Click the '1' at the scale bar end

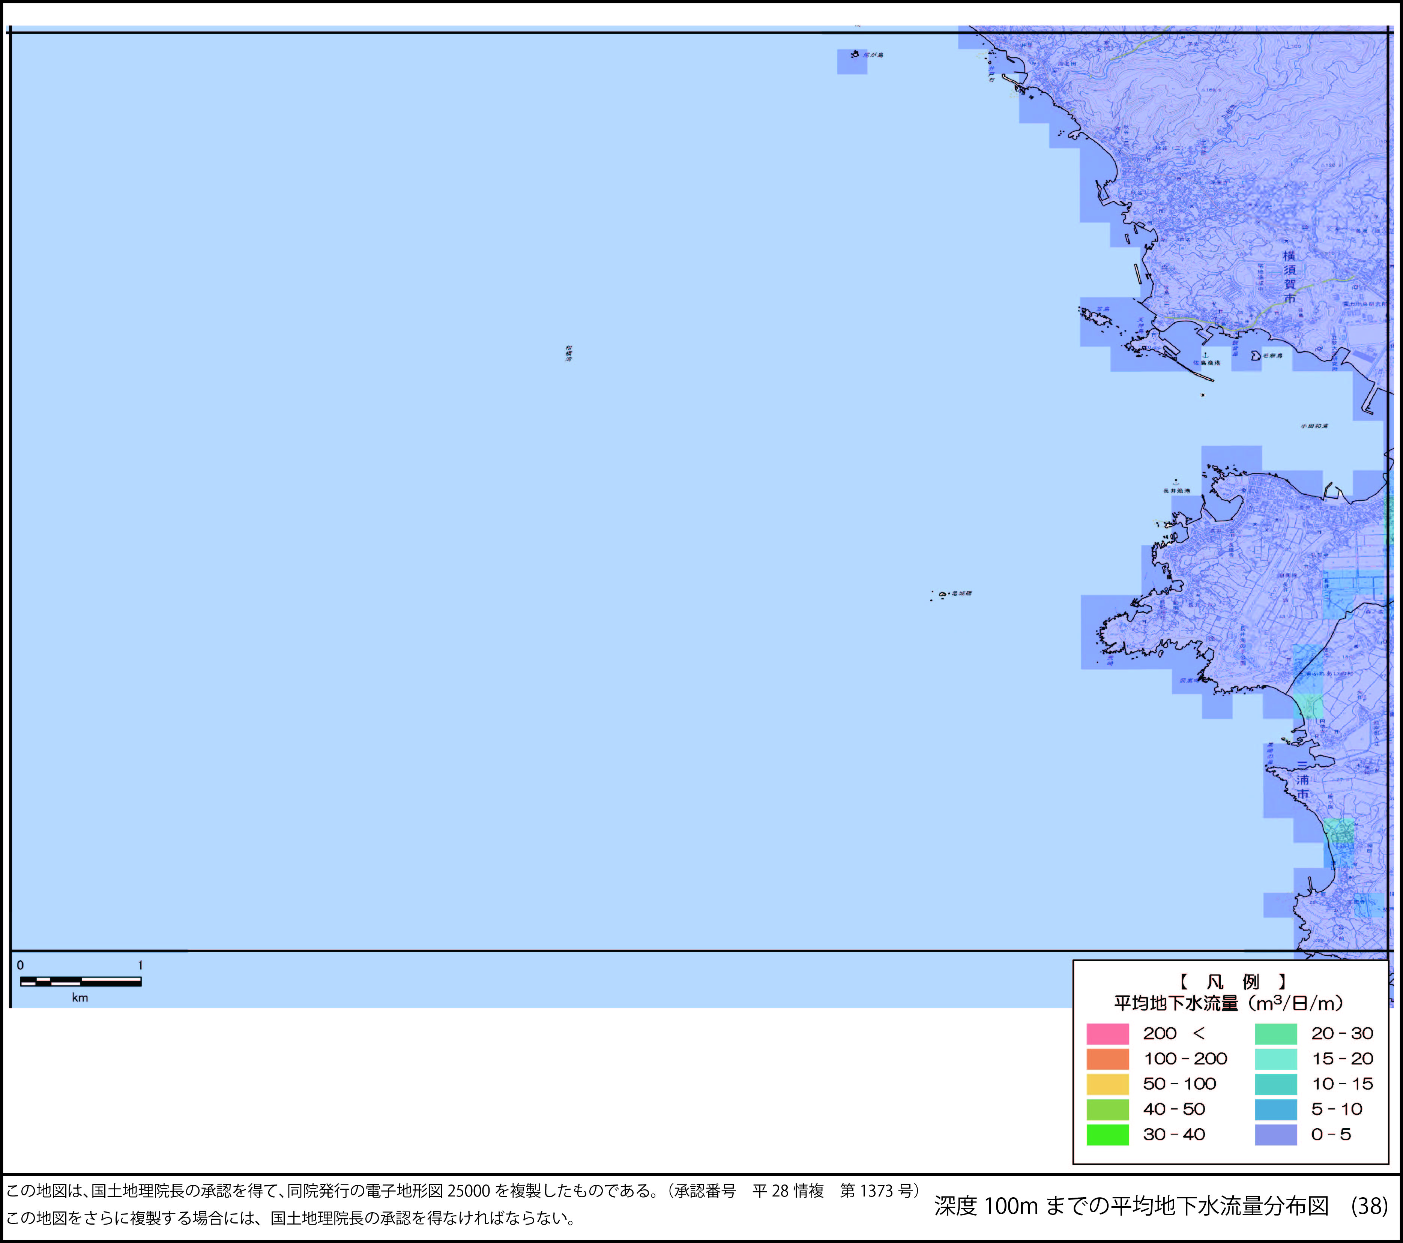coord(140,965)
